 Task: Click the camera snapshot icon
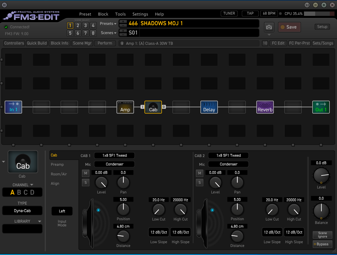pyautogui.click(x=269, y=27)
